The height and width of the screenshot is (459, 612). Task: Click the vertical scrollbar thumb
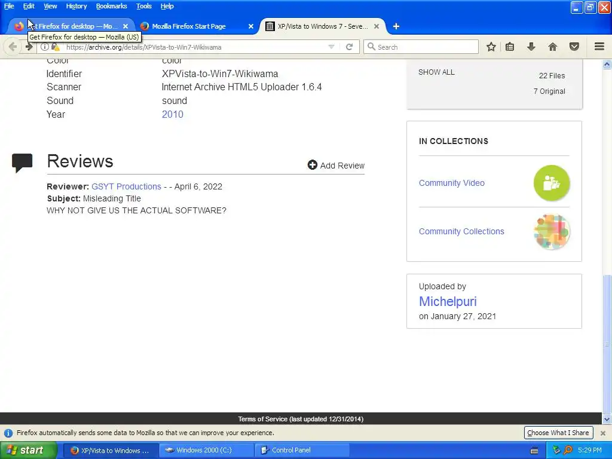tap(607, 344)
